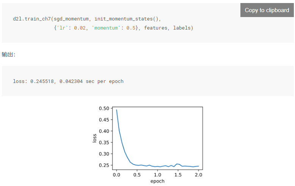Image resolution: width=295 pixels, height=186 pixels.
Task: Click the 'momentum' string in code
Action: [x=106, y=28]
